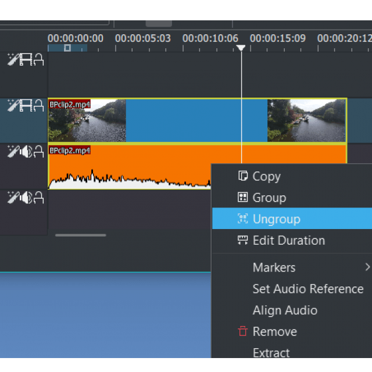
Task: Toggle the film icon to hide the top video track
Action: 26,59
